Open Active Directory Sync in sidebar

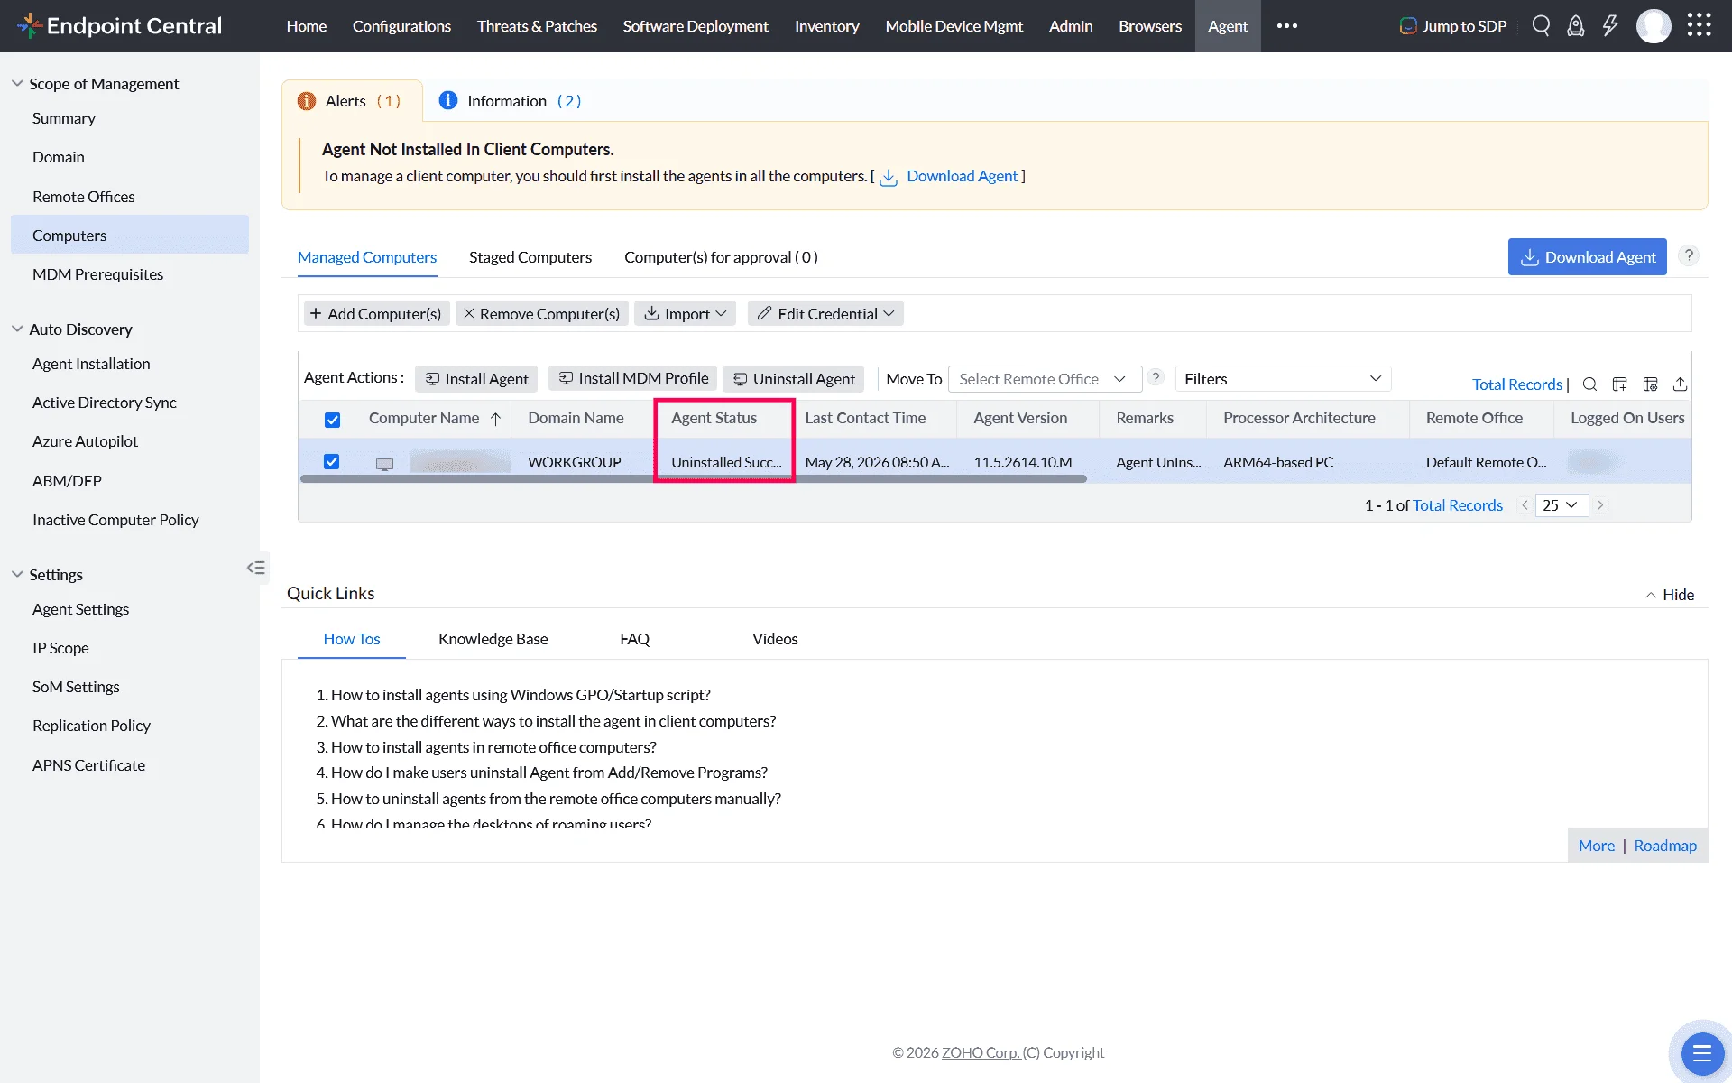(x=105, y=403)
